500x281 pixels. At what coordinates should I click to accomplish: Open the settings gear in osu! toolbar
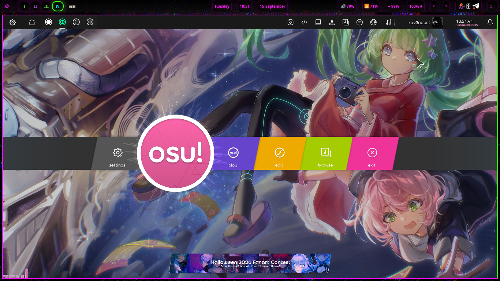(12, 22)
